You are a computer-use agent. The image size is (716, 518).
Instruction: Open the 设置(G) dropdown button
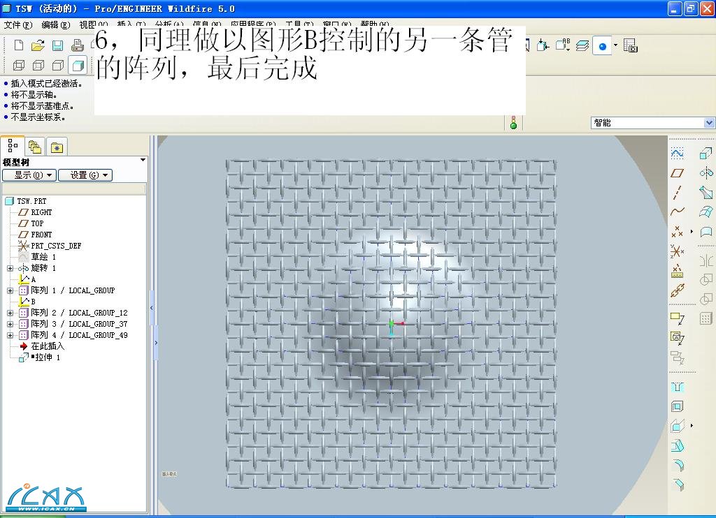tap(85, 175)
